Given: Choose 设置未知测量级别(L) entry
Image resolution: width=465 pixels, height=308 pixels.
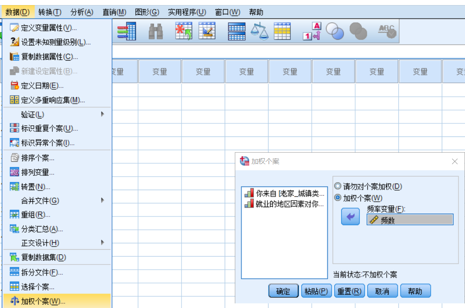Looking at the screenshot, I should (x=57, y=42).
